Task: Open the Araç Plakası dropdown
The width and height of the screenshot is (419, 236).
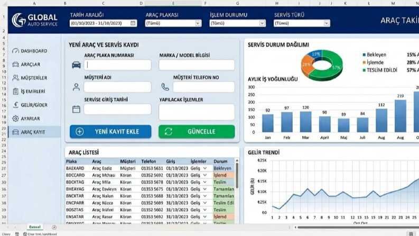Action: pyautogui.click(x=198, y=23)
